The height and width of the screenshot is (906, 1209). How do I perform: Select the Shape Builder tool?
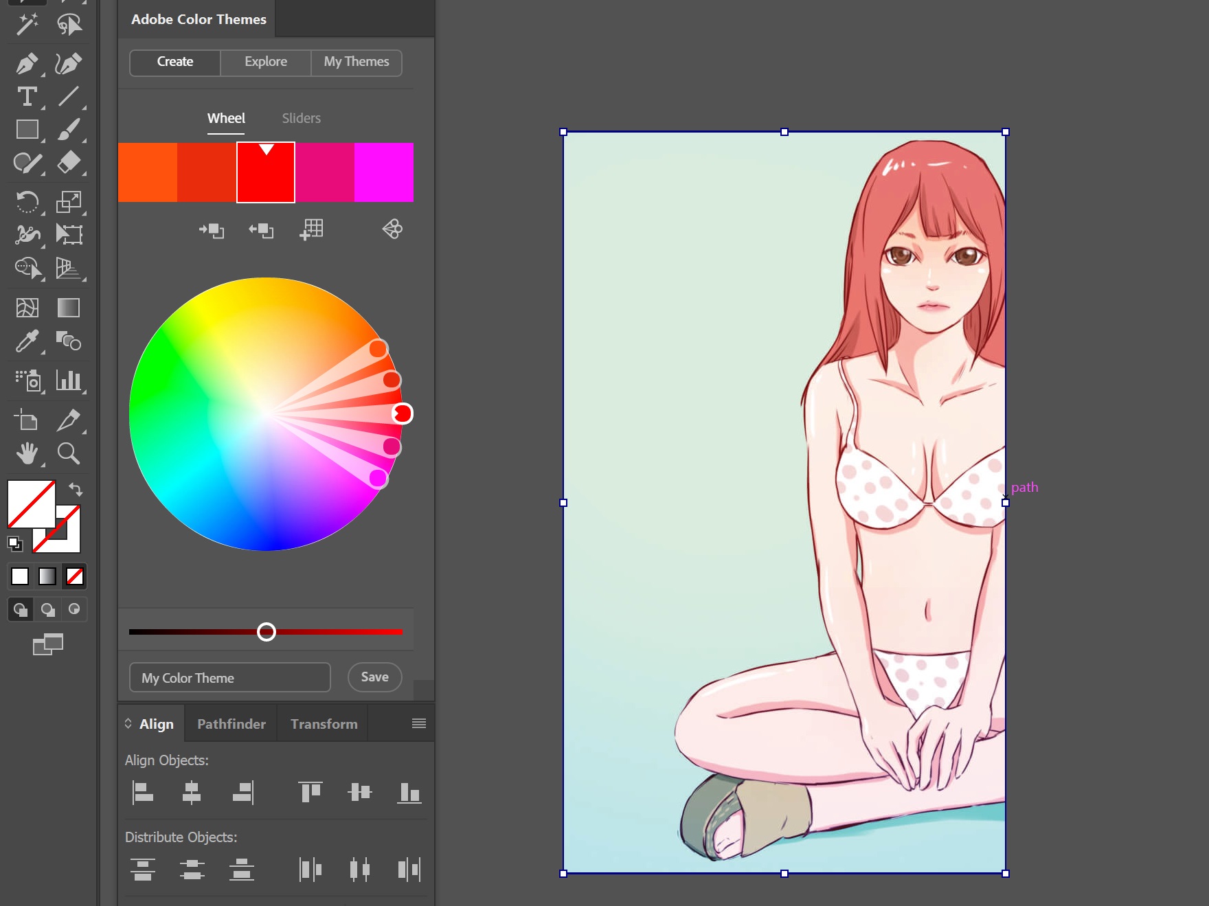tap(27, 268)
